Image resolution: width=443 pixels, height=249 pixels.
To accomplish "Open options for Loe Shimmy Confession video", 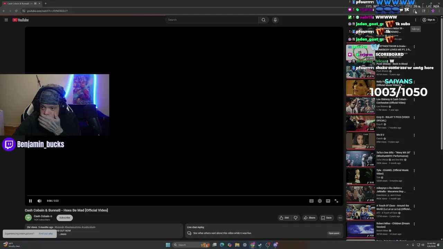I will (x=414, y=100).
